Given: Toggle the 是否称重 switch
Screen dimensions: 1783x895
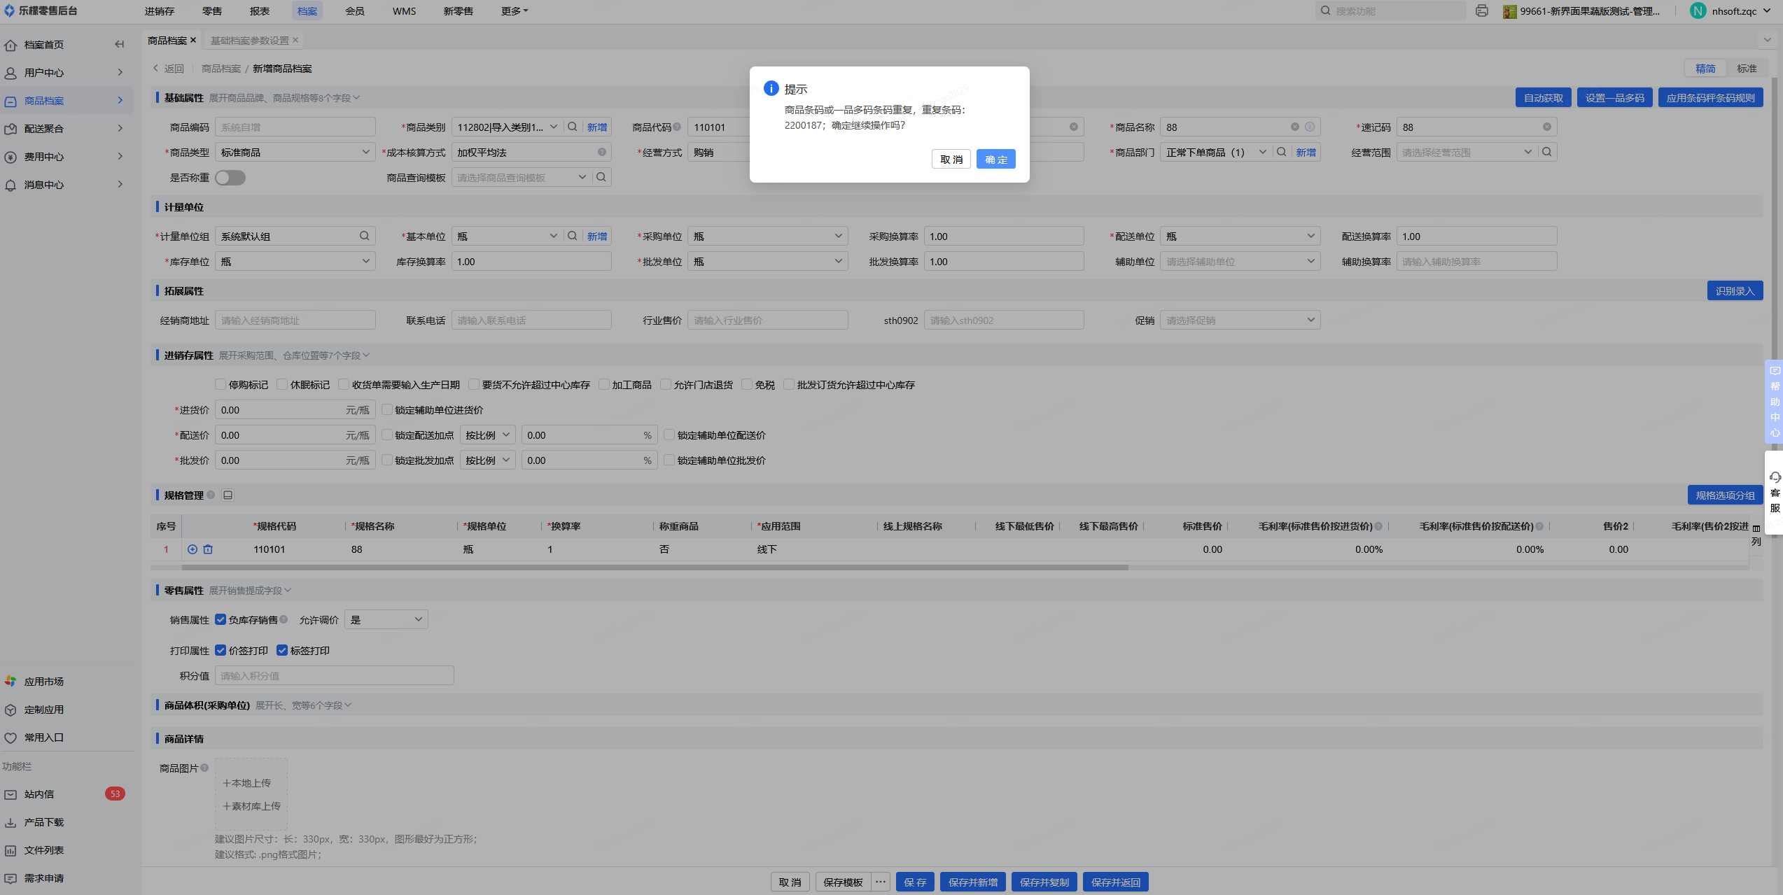Looking at the screenshot, I should click(x=230, y=178).
